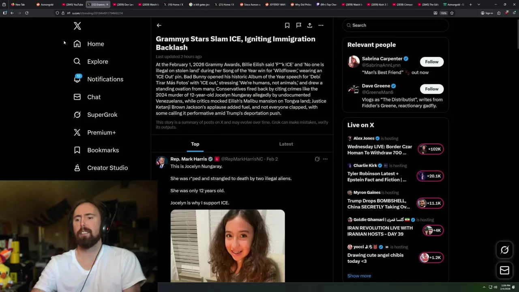Open the story's more options menu
This screenshot has width=519, height=292.
pos(321,25)
